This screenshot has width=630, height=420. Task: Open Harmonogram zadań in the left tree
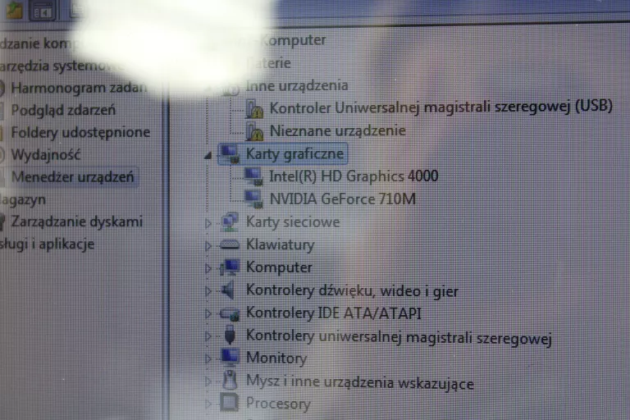coord(79,88)
